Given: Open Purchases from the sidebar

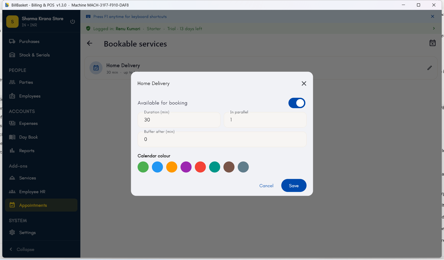Looking at the screenshot, I should click(x=41, y=41).
